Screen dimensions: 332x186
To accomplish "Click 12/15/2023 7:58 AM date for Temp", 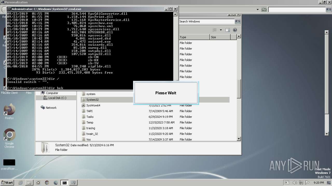I will click(x=162, y=122).
